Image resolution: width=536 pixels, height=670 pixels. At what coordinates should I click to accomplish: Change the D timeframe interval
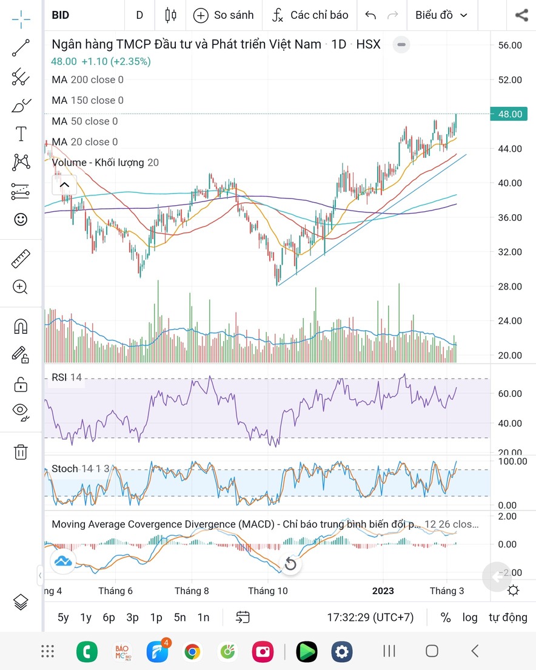point(139,15)
